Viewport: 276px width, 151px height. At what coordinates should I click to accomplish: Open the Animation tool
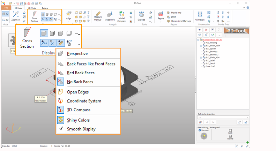200,16
